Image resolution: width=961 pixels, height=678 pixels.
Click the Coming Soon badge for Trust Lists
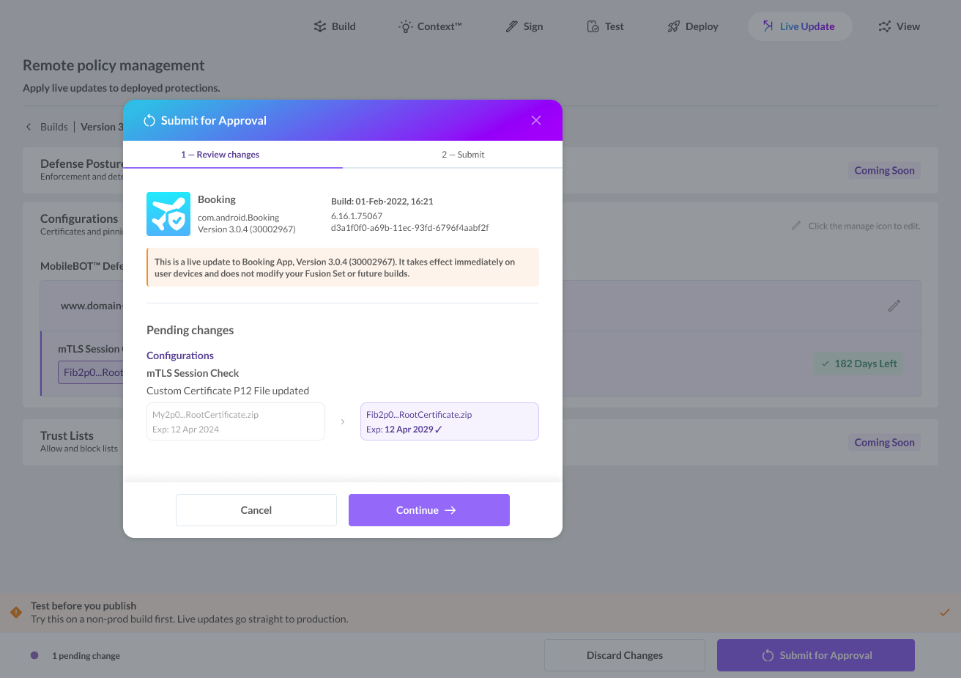[x=884, y=443]
